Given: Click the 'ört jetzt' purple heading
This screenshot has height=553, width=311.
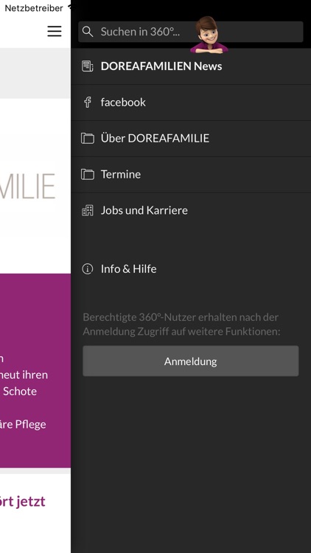Looking at the screenshot, I should pos(23,501).
